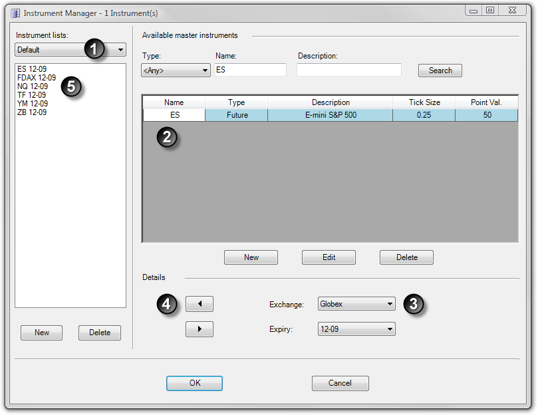Click the left arrow to add instrument

click(x=199, y=304)
